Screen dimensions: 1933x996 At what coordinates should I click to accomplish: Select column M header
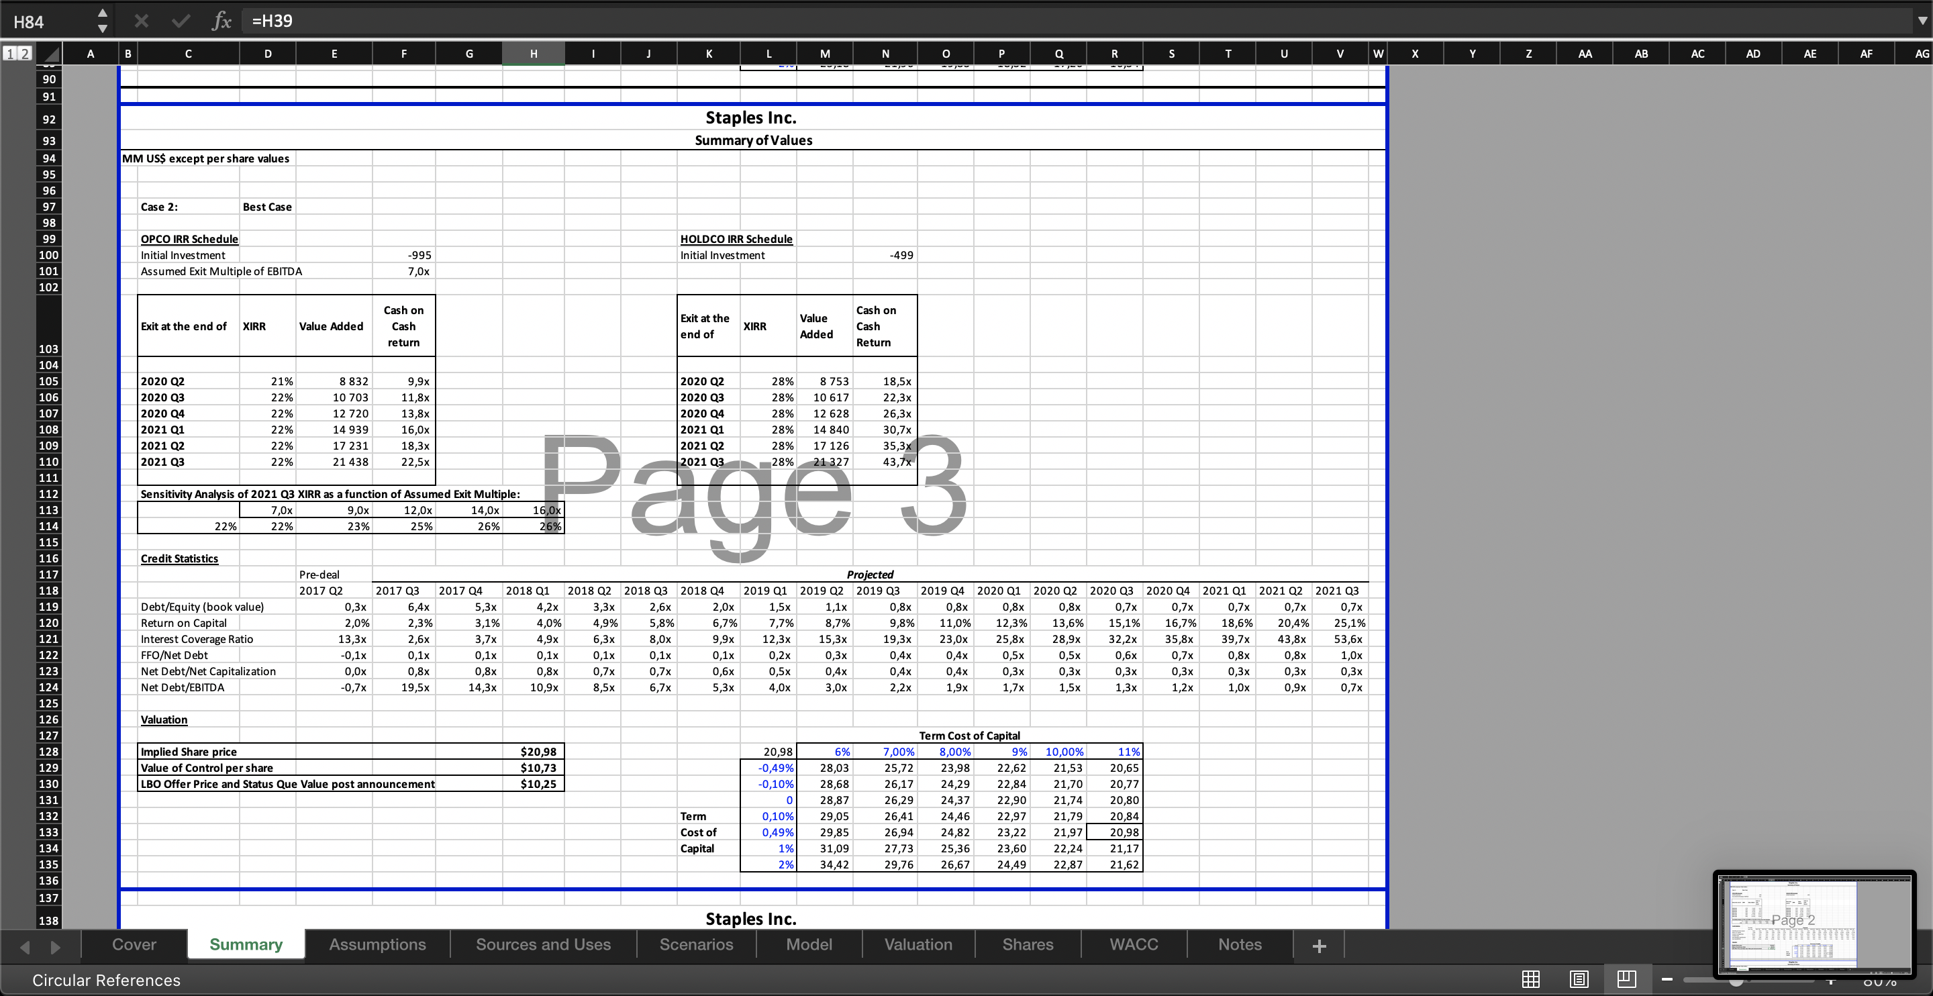pos(825,53)
